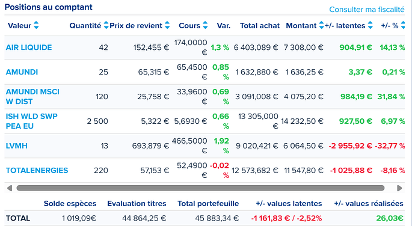Open the TOTALENERGIES position

tap(37, 171)
